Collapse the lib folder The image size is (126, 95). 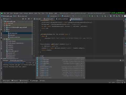pyautogui.click(x=5, y=31)
